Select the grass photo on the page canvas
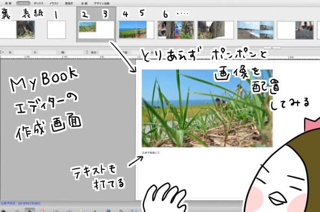 pos(207,108)
